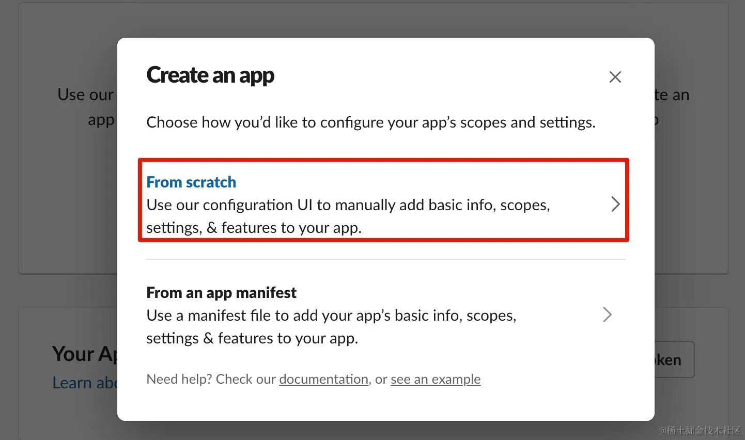Click the dimmed Use our text

[85, 95]
